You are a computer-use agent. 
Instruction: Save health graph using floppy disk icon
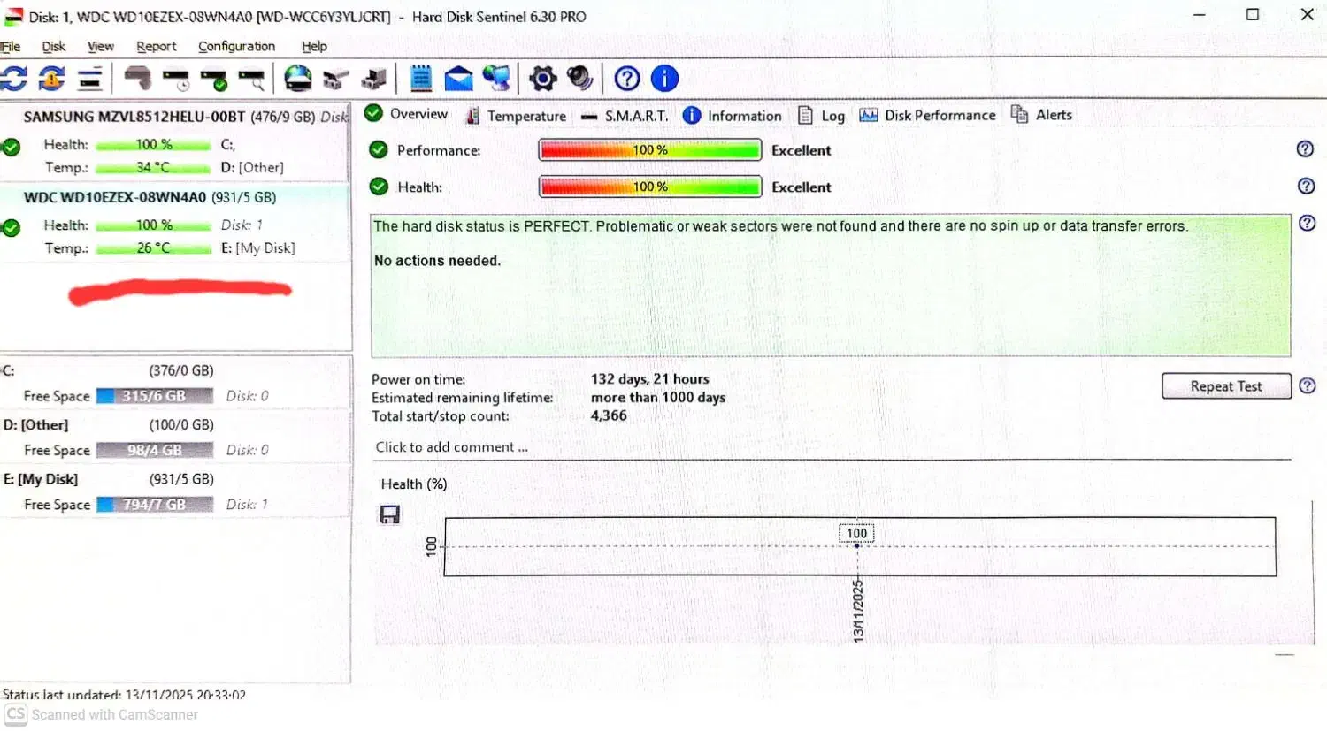pyautogui.click(x=389, y=514)
